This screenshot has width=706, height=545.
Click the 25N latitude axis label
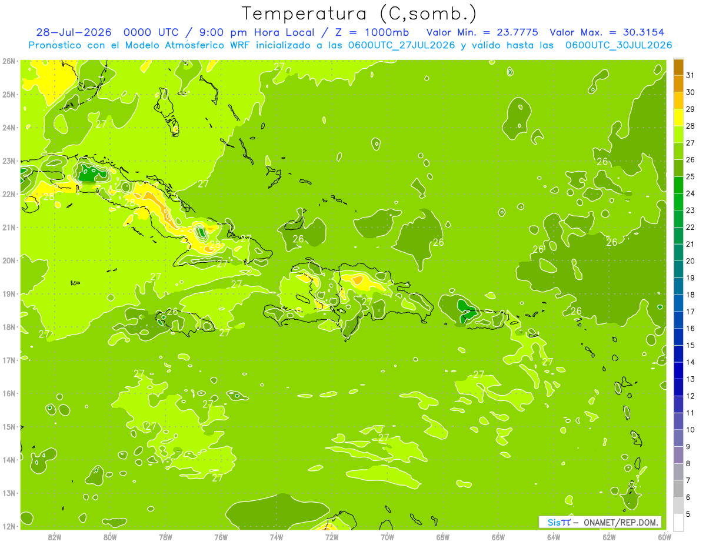coord(8,95)
